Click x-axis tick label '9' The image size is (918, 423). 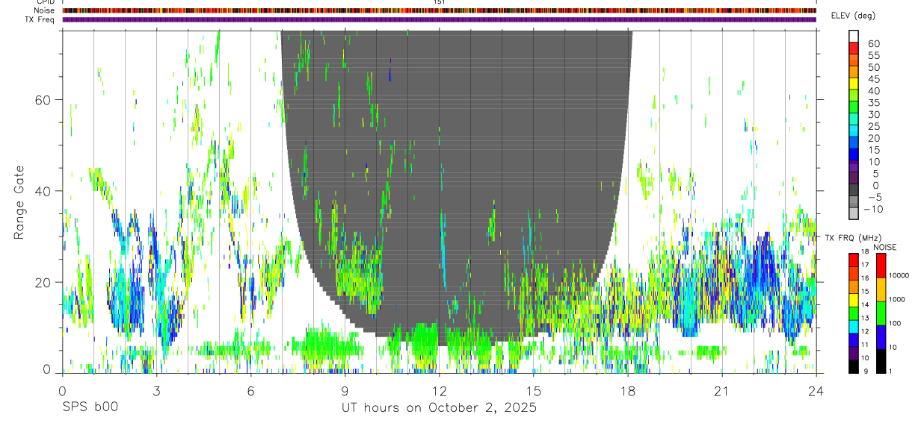(345, 390)
